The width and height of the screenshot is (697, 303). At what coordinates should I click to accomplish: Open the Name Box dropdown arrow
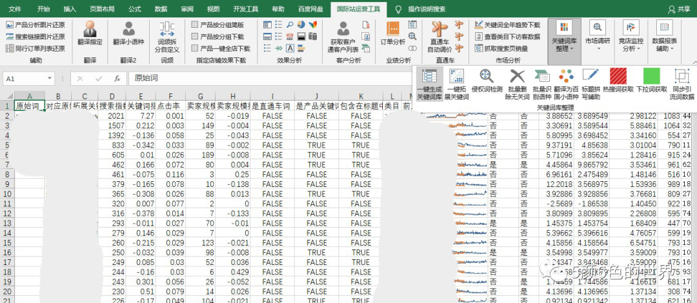coord(49,79)
